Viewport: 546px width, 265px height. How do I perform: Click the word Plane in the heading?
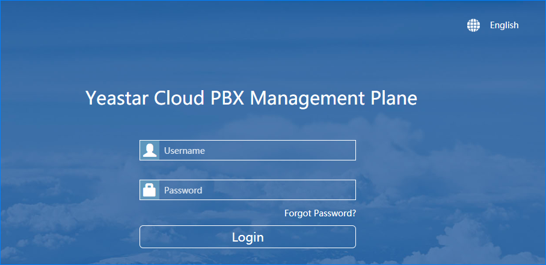point(393,98)
